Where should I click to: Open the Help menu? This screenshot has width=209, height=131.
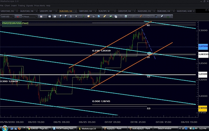click(48, 6)
